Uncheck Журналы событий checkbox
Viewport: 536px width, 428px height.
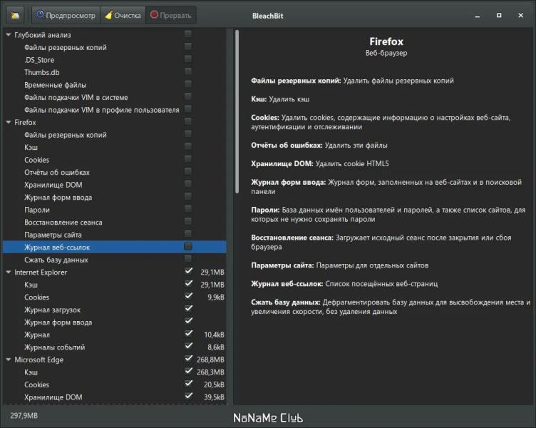click(188, 346)
